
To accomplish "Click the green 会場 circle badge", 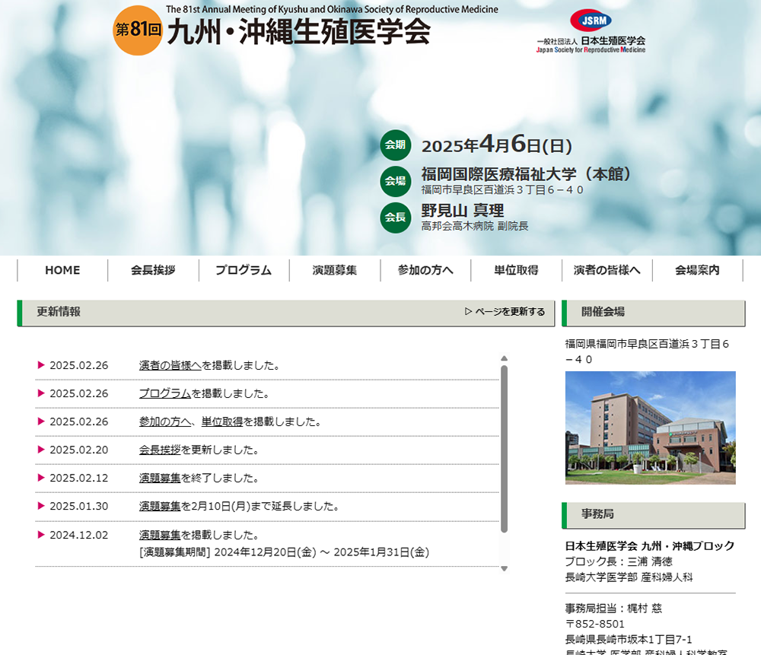I will [395, 181].
